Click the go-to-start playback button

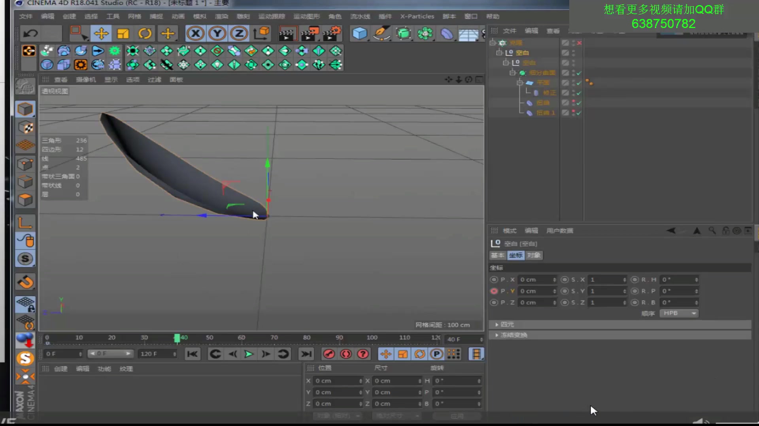[193, 354]
